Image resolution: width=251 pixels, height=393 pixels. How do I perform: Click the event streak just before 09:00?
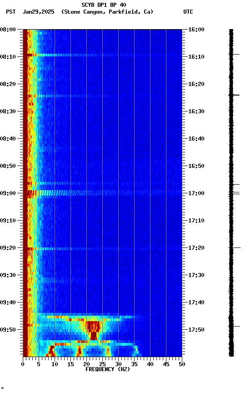point(105,183)
